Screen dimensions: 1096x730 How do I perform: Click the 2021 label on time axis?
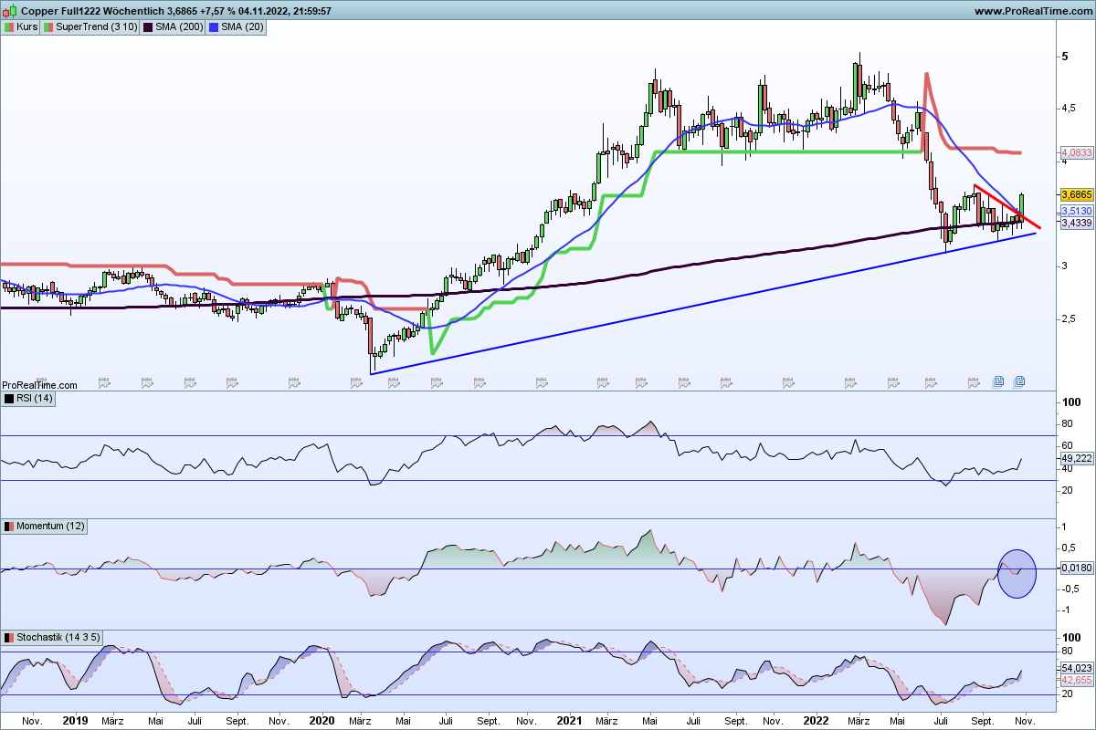point(569,720)
